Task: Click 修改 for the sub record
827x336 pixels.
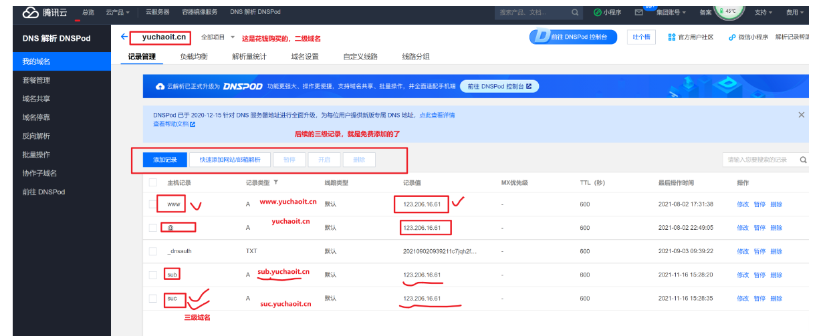Action: point(743,275)
